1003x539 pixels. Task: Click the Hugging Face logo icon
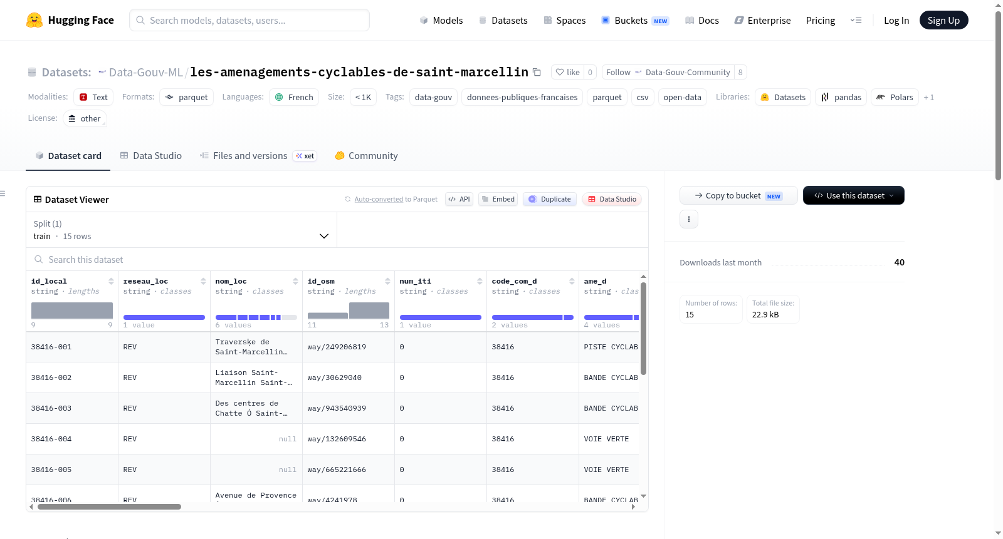34,20
